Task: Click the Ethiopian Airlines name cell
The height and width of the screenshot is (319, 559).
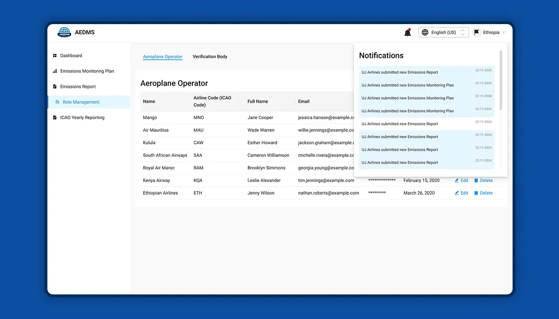Action: pos(161,193)
